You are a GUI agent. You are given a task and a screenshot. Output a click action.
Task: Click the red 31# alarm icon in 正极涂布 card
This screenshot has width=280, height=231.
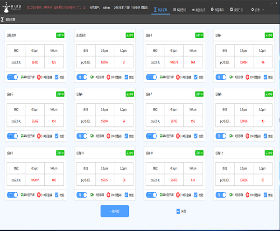click(x=108, y=77)
